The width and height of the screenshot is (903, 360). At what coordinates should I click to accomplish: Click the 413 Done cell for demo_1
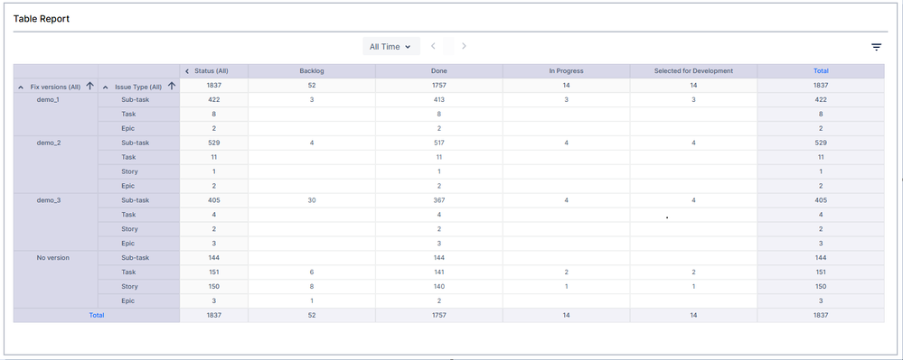(438, 99)
